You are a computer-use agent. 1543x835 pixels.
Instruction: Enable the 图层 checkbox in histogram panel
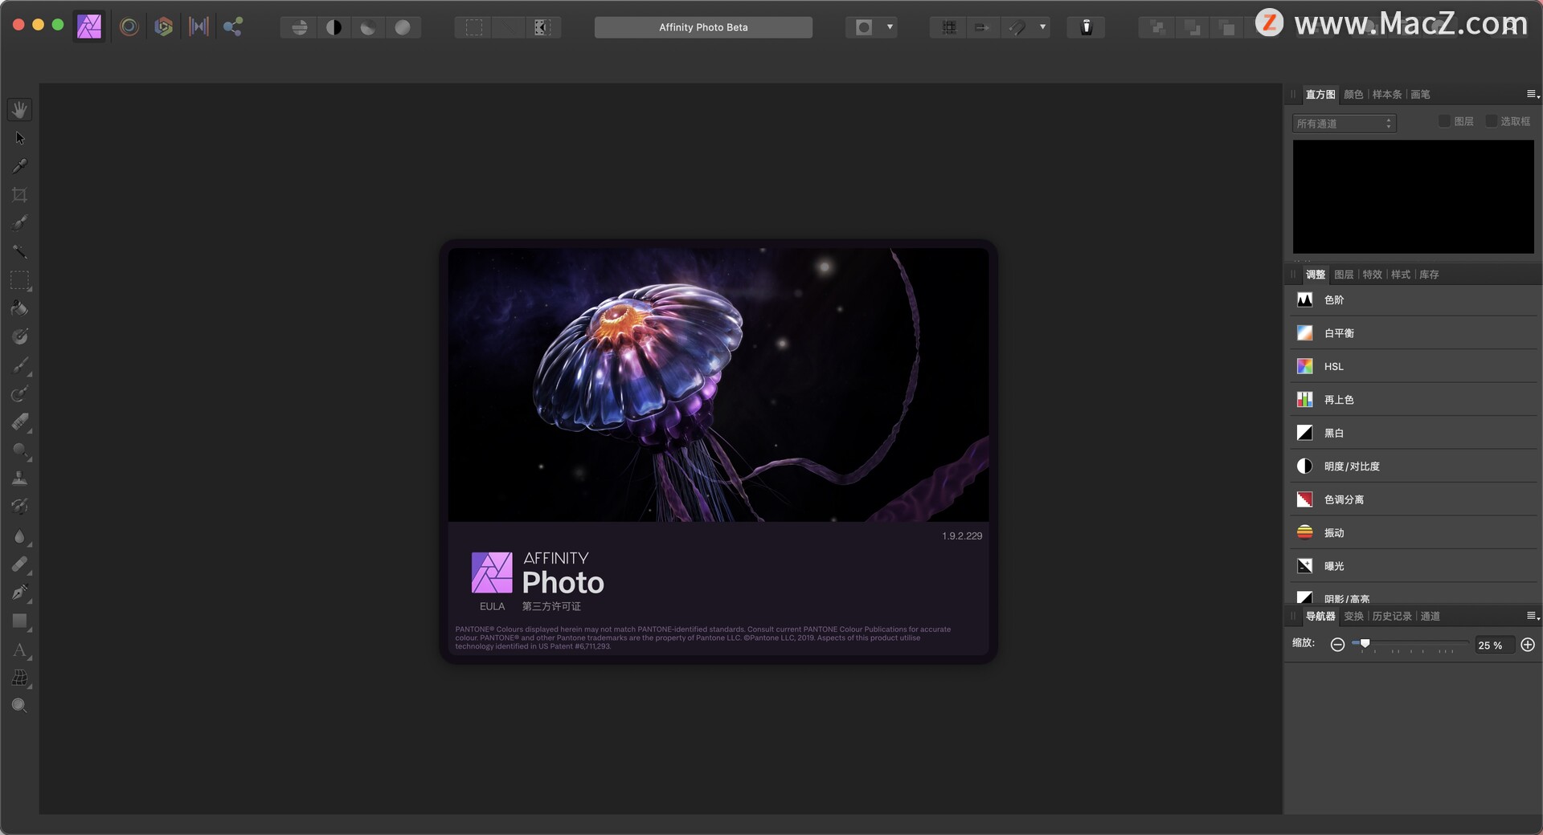1444,120
